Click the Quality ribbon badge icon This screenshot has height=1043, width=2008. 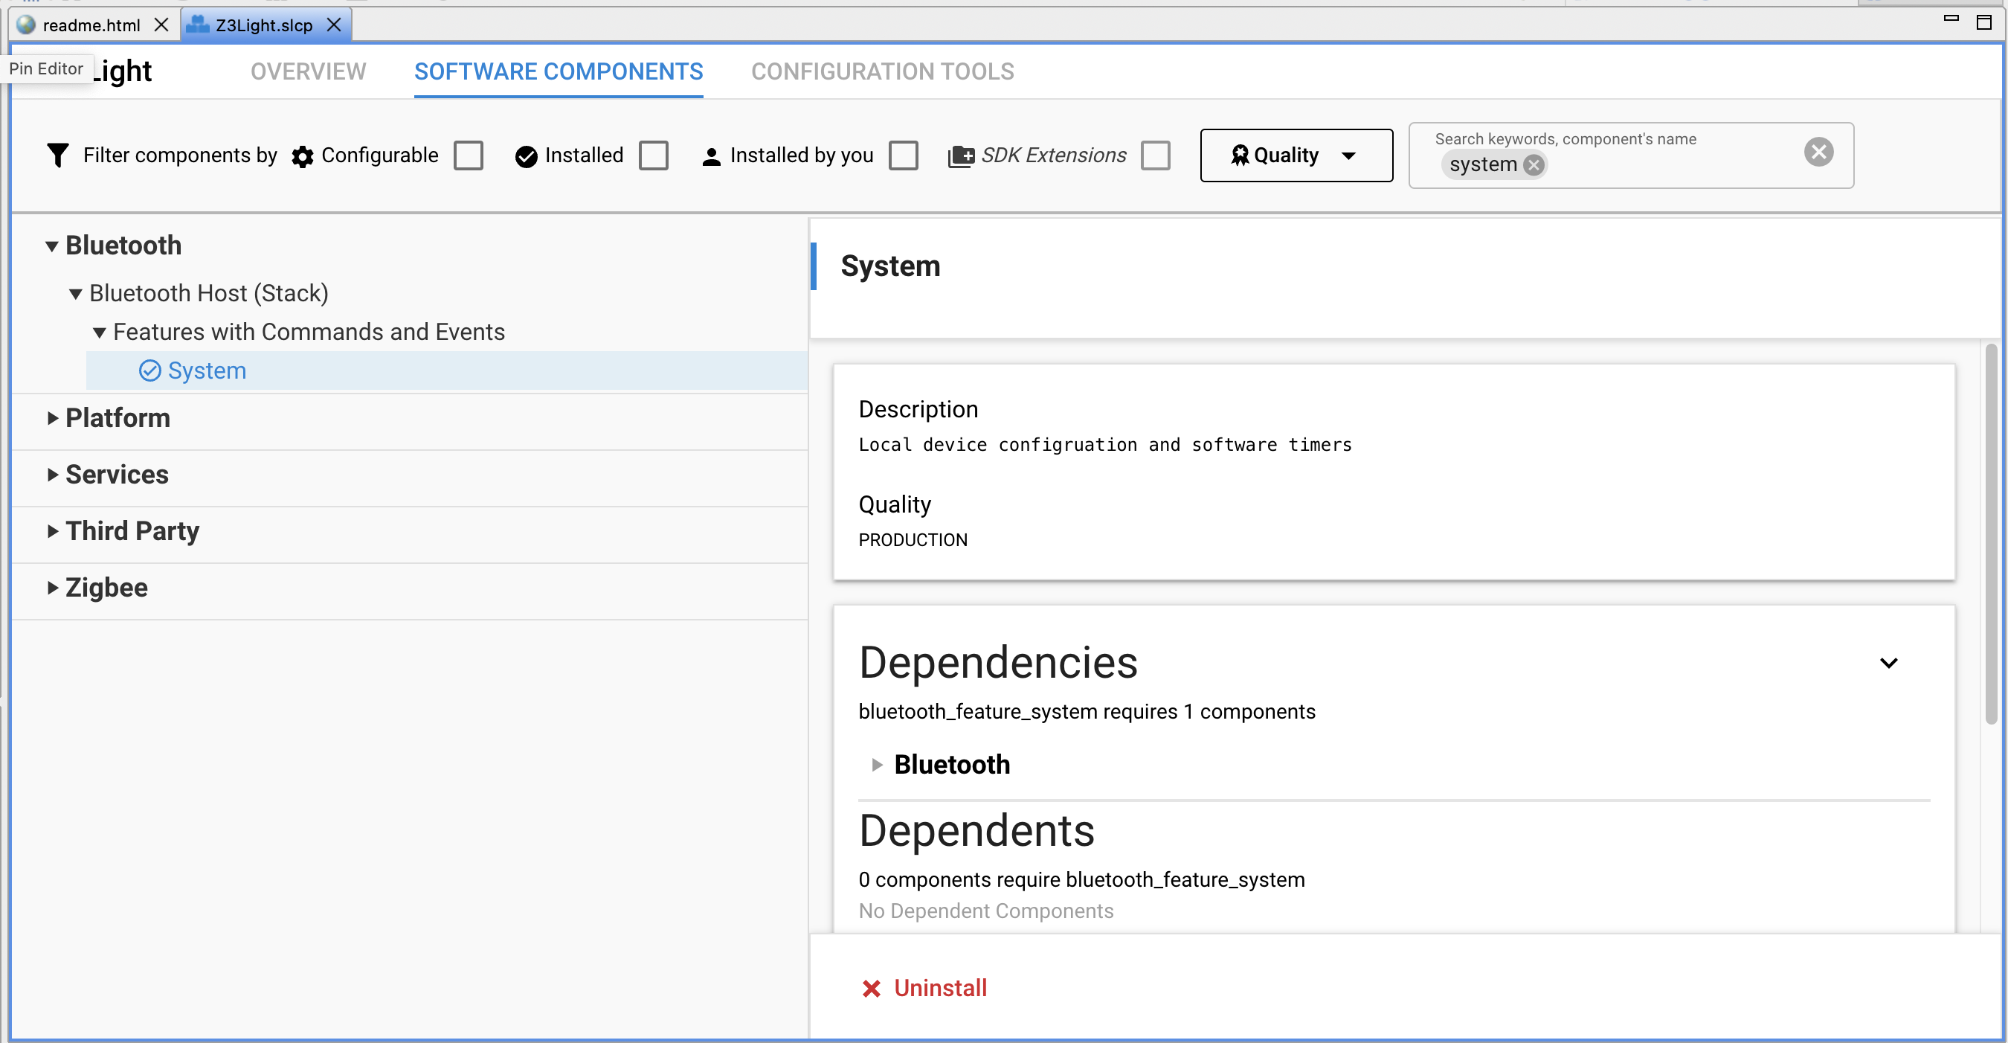click(1240, 155)
